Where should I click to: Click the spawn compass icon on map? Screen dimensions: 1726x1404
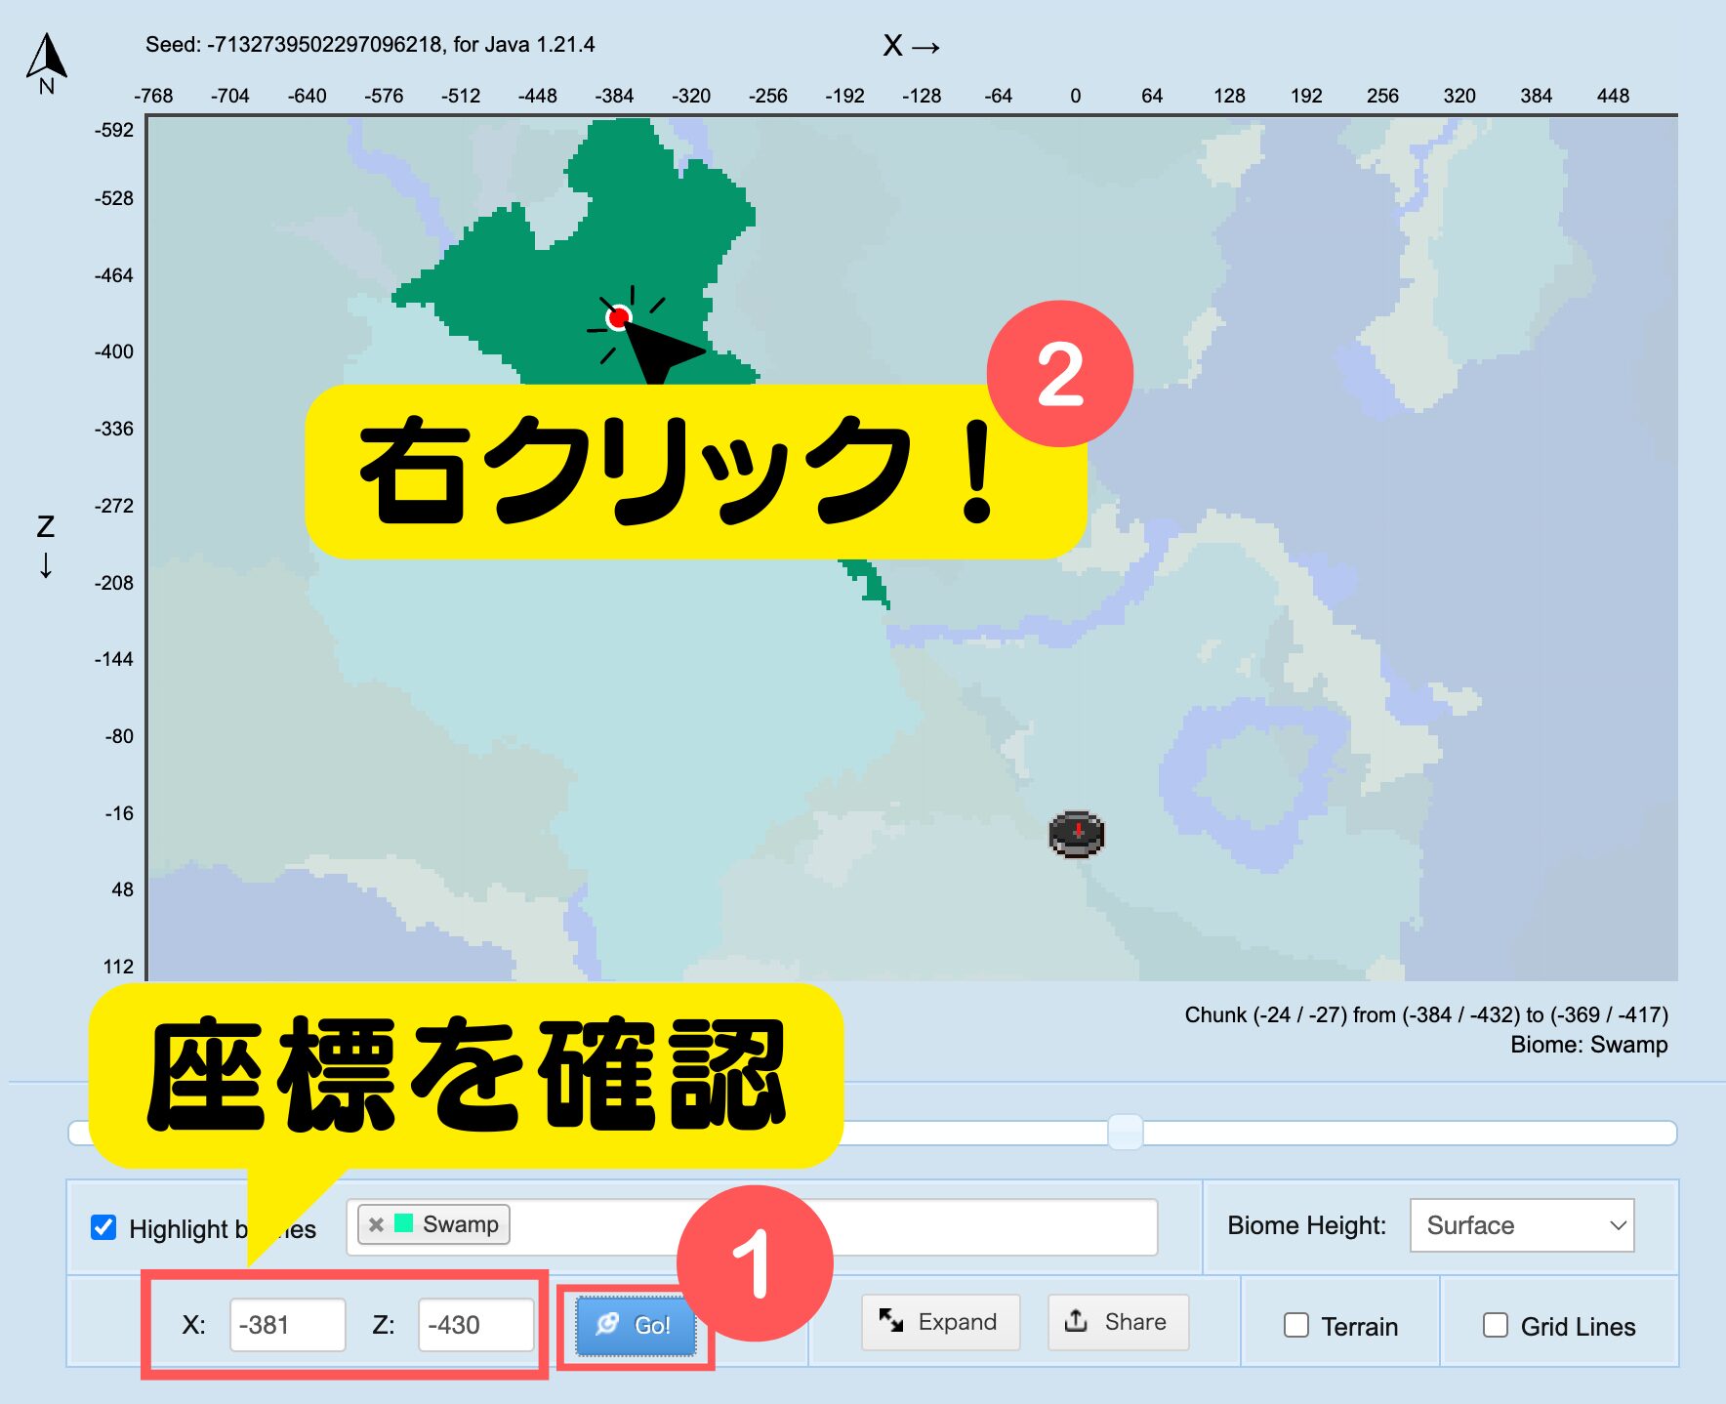point(1077,834)
